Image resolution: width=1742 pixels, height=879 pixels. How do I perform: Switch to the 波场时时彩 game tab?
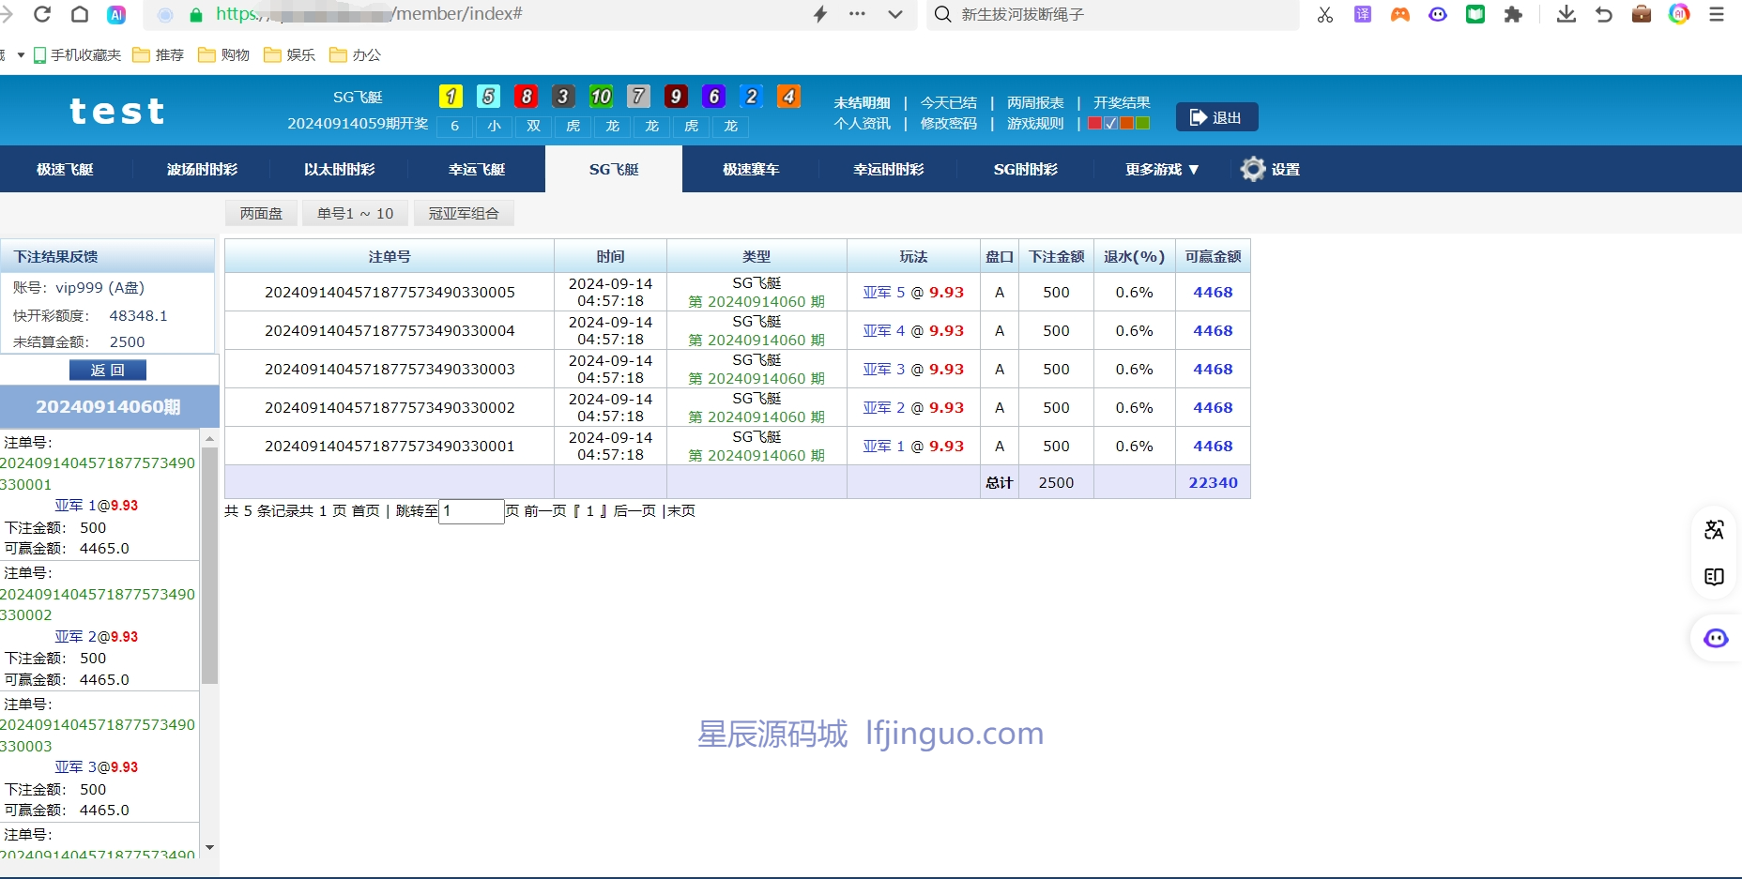(202, 169)
